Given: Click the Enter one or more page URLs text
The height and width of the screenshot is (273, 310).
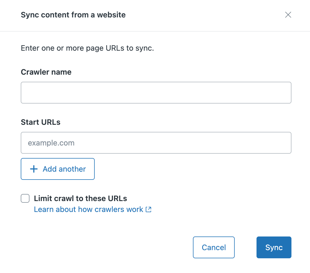Looking at the screenshot, I should point(87,48).
